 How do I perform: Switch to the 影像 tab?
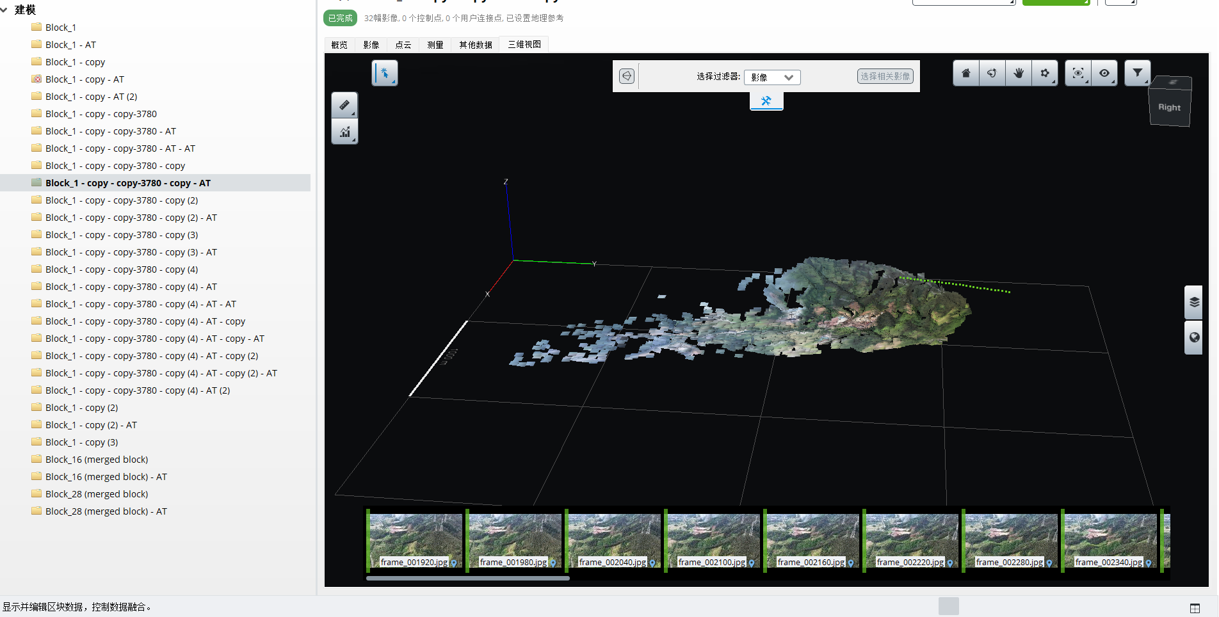tap(371, 45)
